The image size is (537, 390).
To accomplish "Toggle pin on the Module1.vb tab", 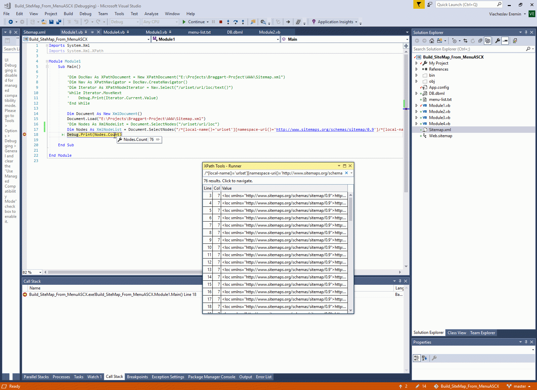I will pos(92,32).
